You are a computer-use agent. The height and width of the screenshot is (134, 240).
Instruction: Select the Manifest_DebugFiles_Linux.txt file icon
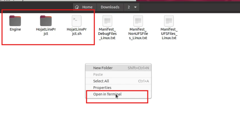[x=107, y=21]
